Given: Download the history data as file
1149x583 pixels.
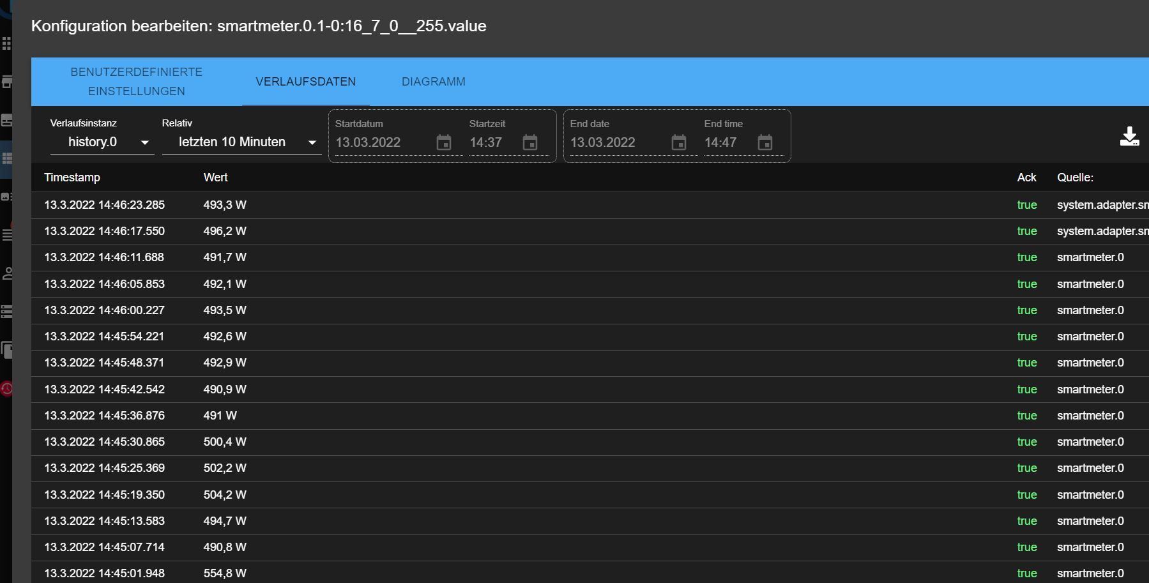Looking at the screenshot, I should [x=1129, y=136].
